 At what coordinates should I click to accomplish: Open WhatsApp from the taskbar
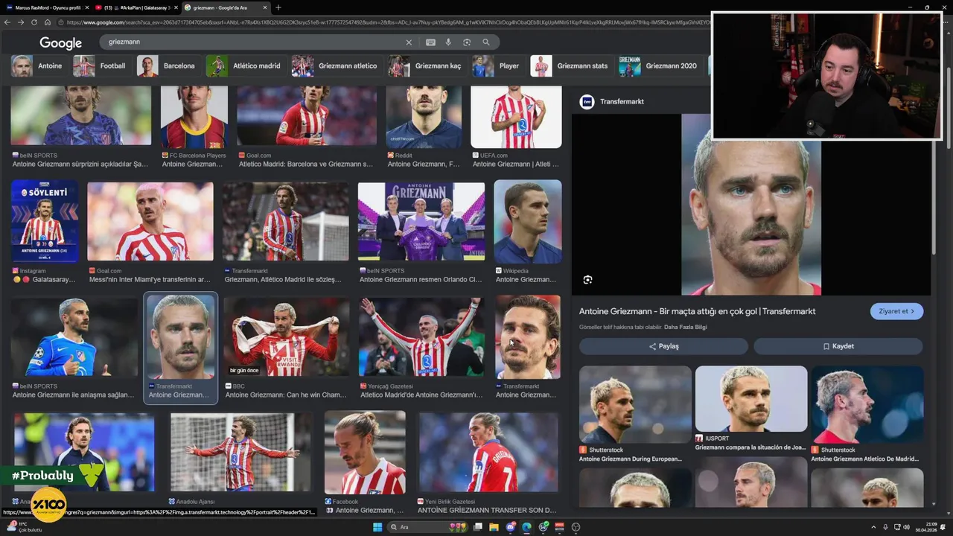tap(544, 527)
